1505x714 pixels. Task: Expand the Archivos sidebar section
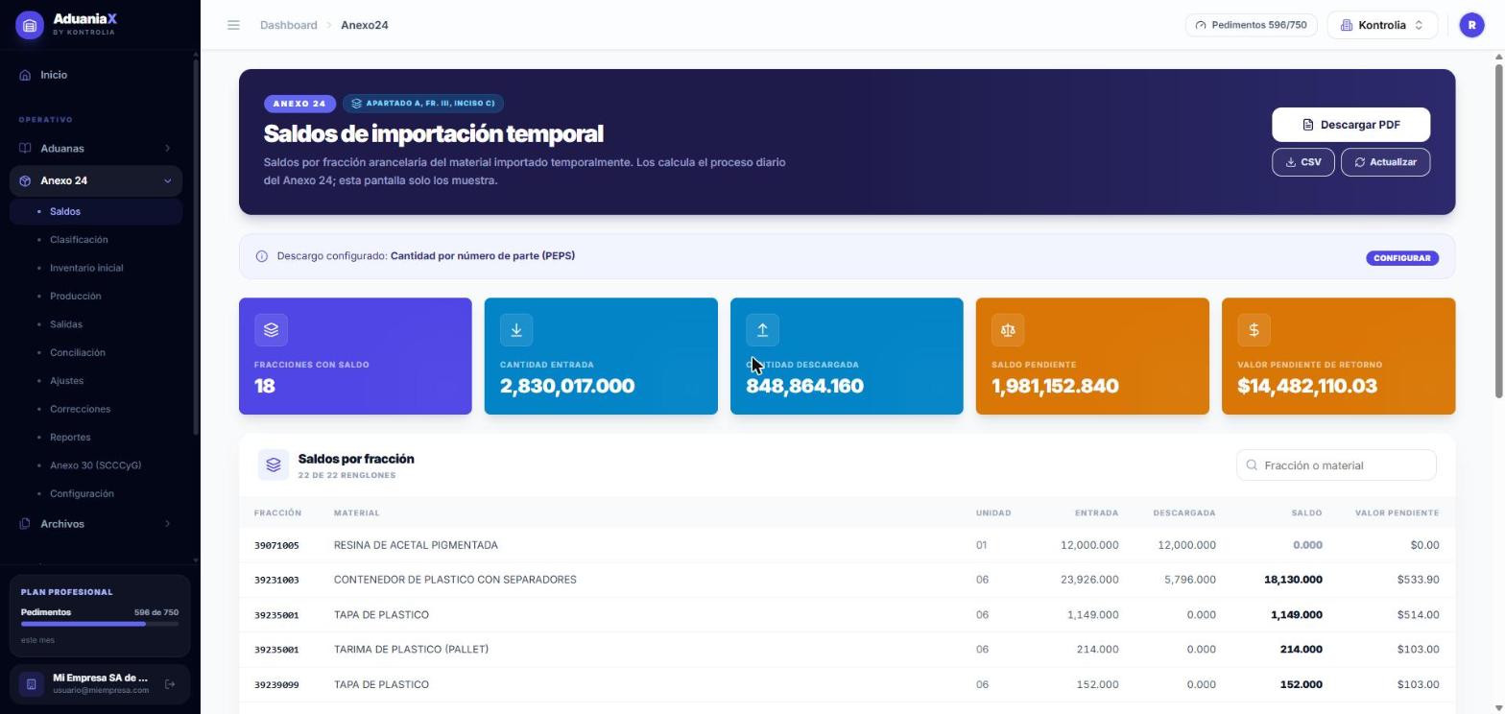tap(96, 524)
